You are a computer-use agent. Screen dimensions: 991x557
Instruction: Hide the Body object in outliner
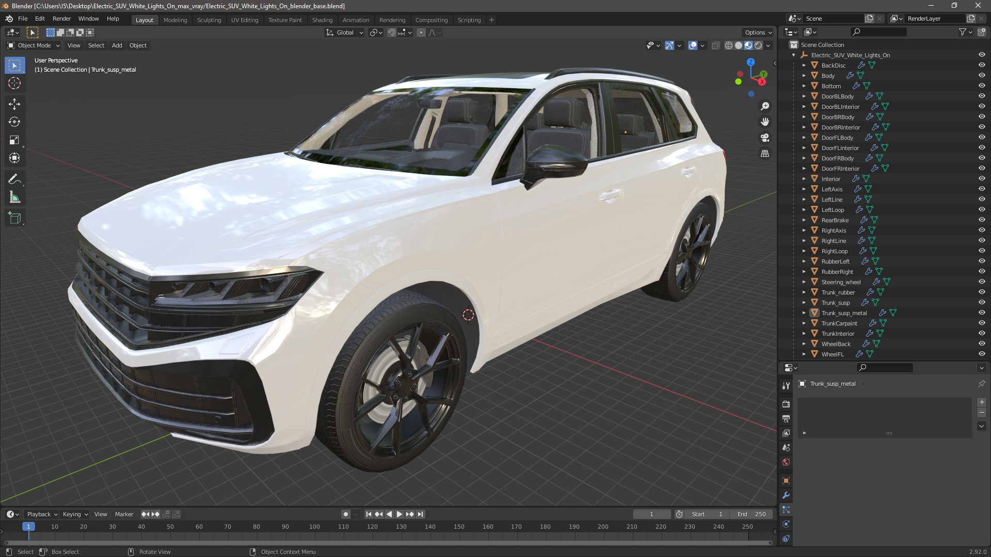(982, 76)
